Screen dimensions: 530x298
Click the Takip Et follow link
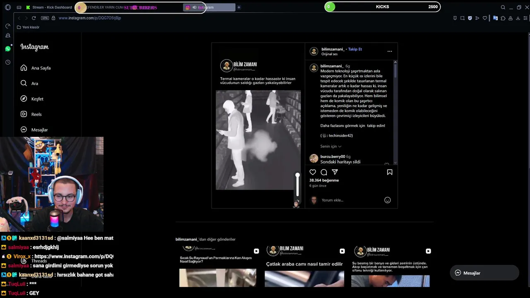click(x=355, y=49)
